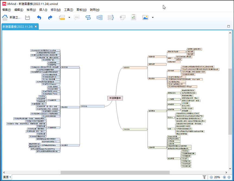The height and width of the screenshot is (181, 234).
Task: Close the 新建圖書館(2022.11.24) tab
Action: [36, 27]
